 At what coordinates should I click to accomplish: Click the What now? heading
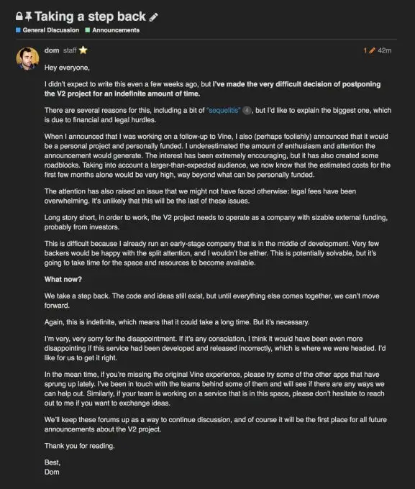(63, 280)
